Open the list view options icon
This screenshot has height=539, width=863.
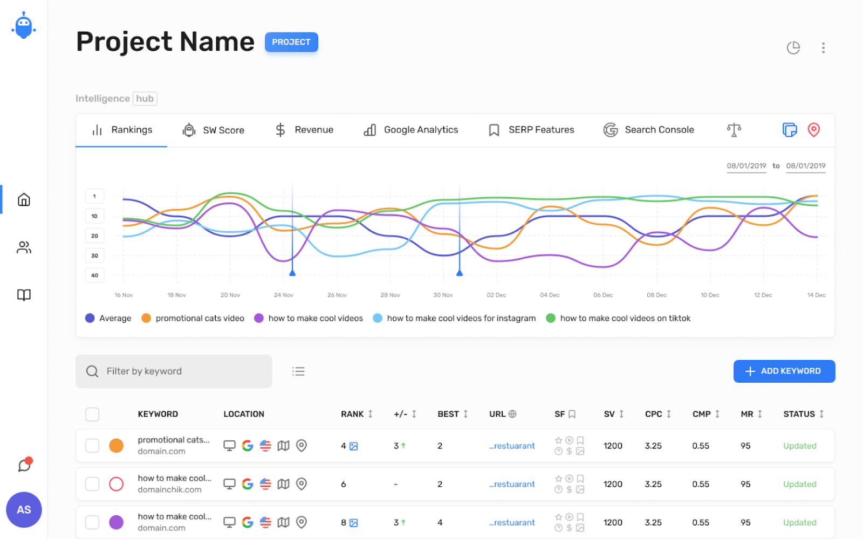pyautogui.click(x=298, y=371)
